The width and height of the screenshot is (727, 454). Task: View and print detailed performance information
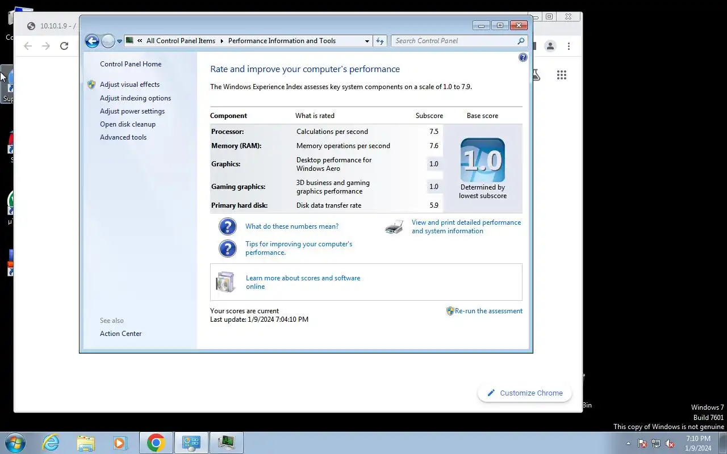[466, 226]
